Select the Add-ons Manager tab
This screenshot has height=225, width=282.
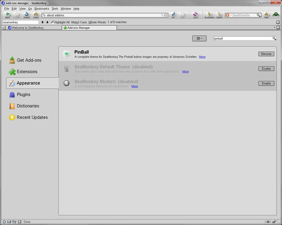tap(89, 28)
